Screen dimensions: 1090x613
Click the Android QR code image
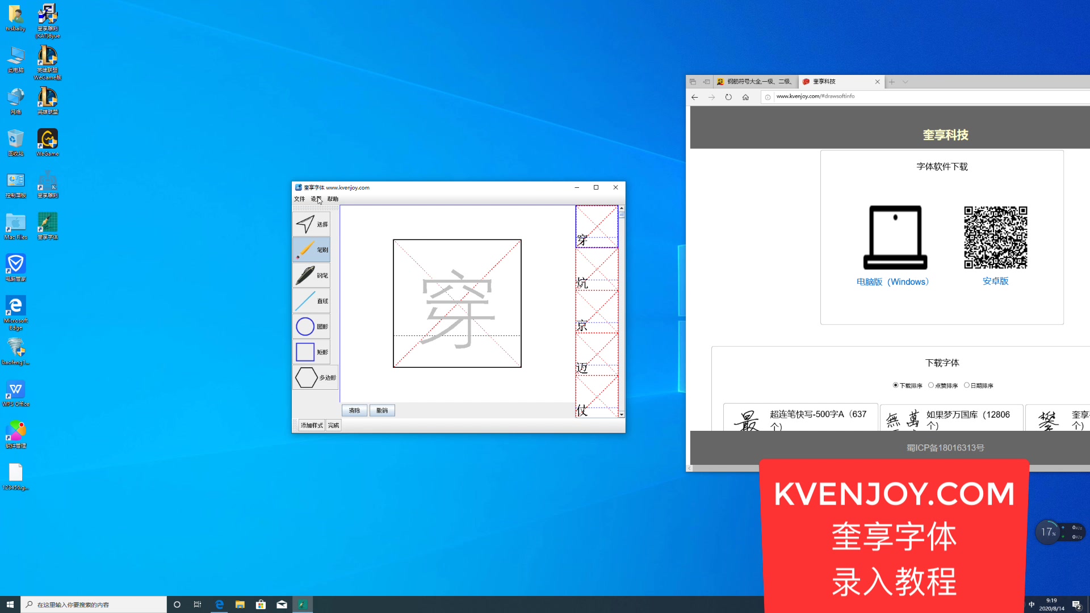coord(996,237)
